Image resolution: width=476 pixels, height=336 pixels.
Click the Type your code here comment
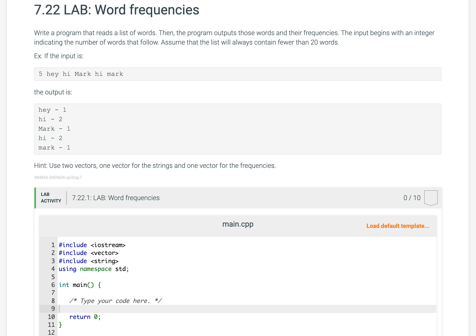[x=115, y=301]
